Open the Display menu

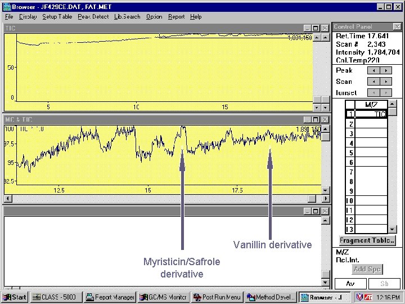point(28,17)
